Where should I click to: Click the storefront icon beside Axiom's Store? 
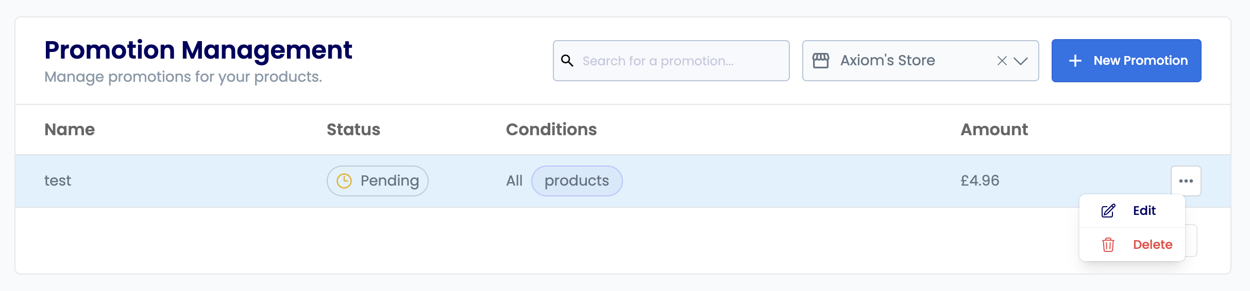(x=821, y=61)
